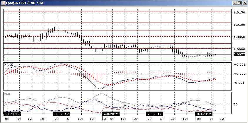Click the -0.001 MACD scale value
The height and width of the screenshot is (123, 248).
point(240,82)
